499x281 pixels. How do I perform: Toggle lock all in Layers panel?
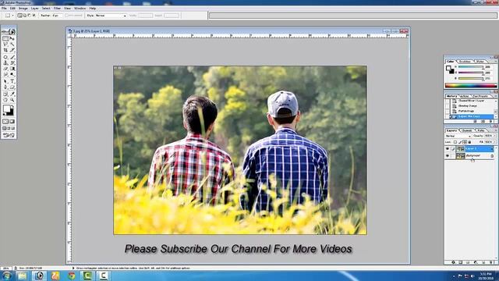coord(469,142)
